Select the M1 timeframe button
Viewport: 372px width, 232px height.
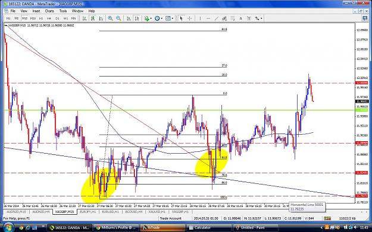coord(8,18)
